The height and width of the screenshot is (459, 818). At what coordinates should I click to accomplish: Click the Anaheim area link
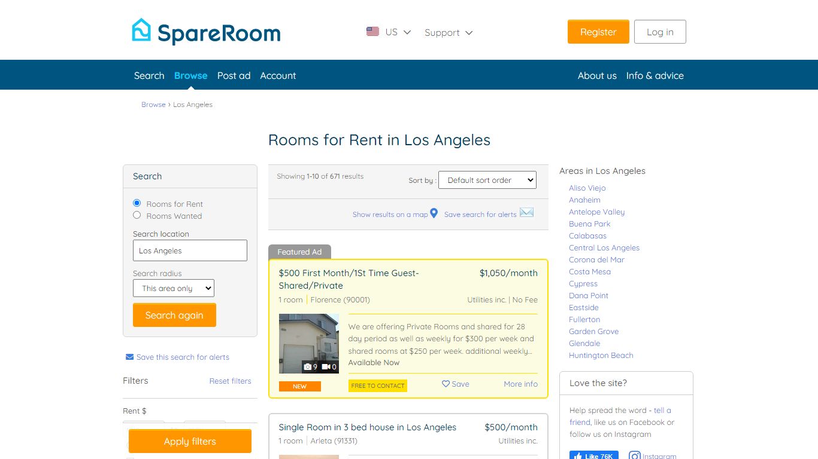click(x=584, y=200)
